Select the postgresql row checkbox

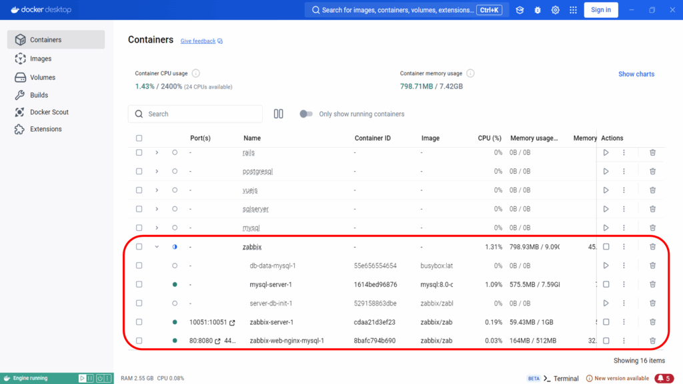click(x=139, y=171)
